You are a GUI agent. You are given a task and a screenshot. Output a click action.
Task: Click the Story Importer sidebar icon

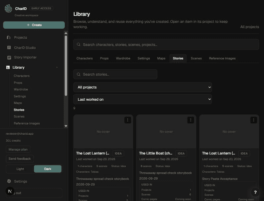tap(9, 57)
